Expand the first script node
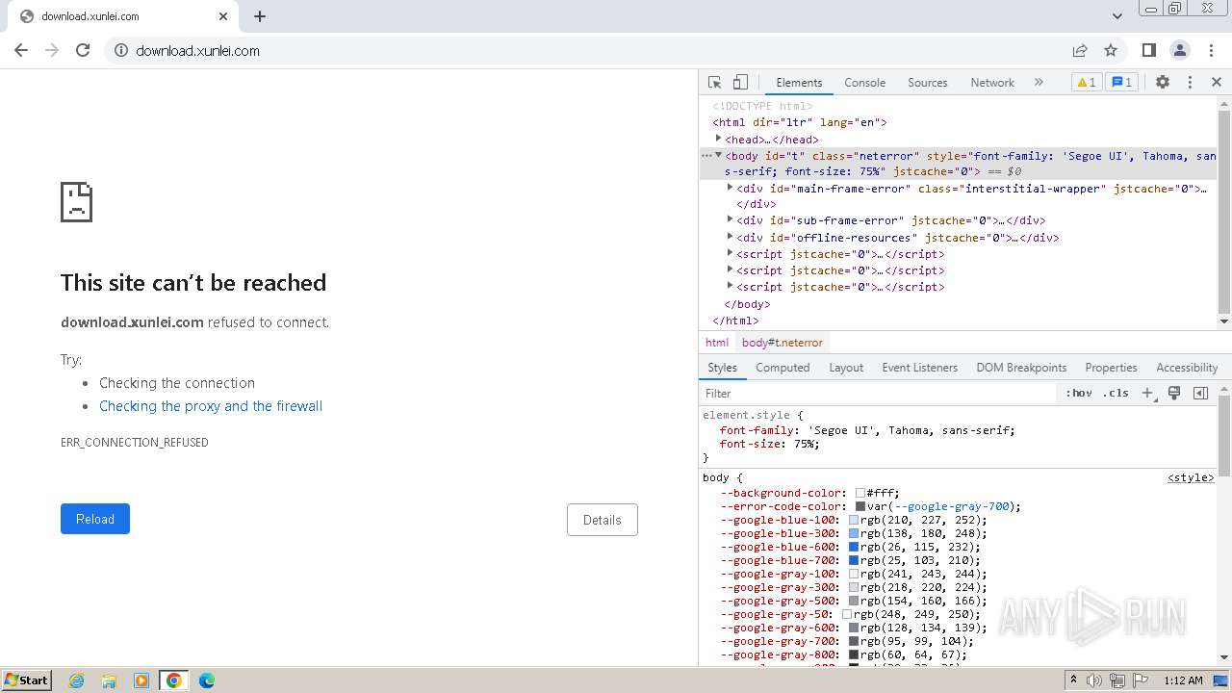This screenshot has height=693, width=1232. point(730,253)
